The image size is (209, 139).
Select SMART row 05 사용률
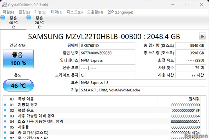coord(102,127)
